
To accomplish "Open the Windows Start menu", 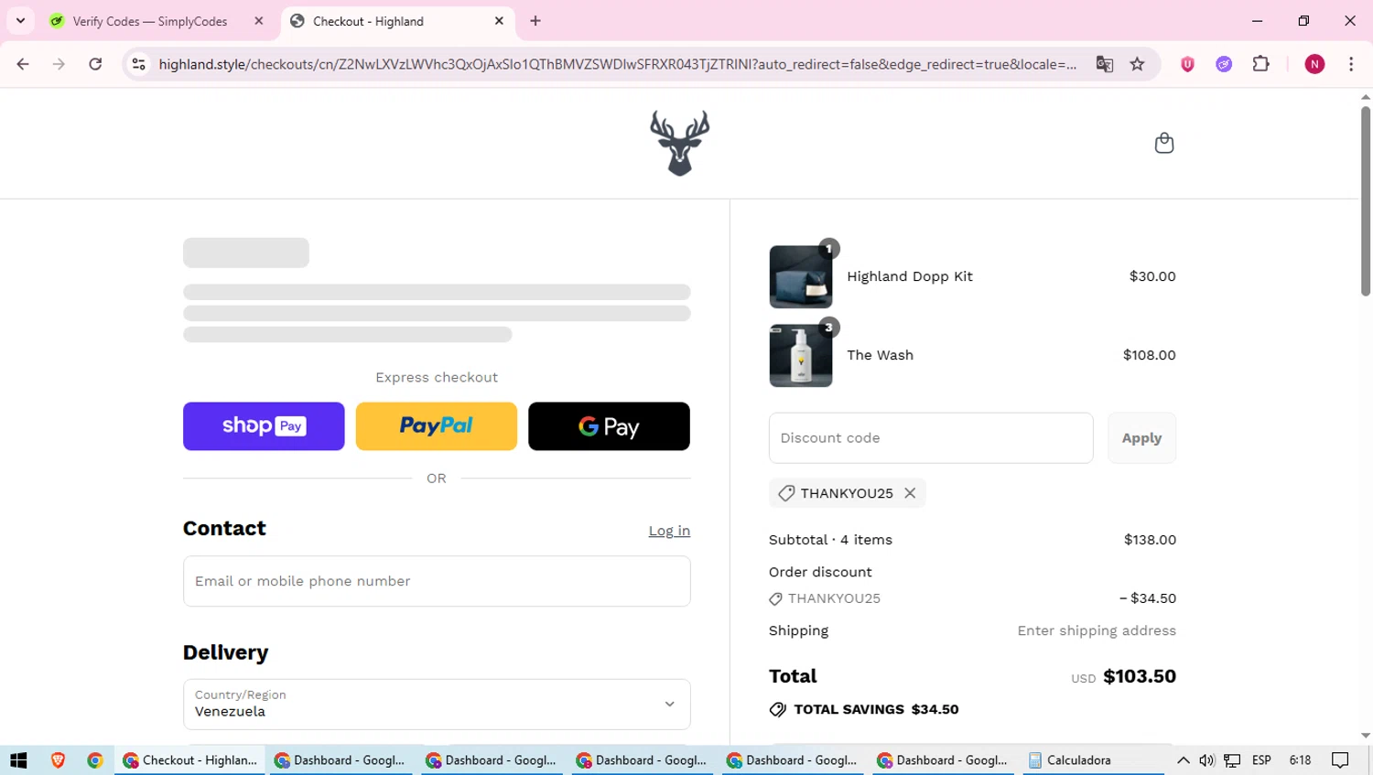I will [18, 760].
